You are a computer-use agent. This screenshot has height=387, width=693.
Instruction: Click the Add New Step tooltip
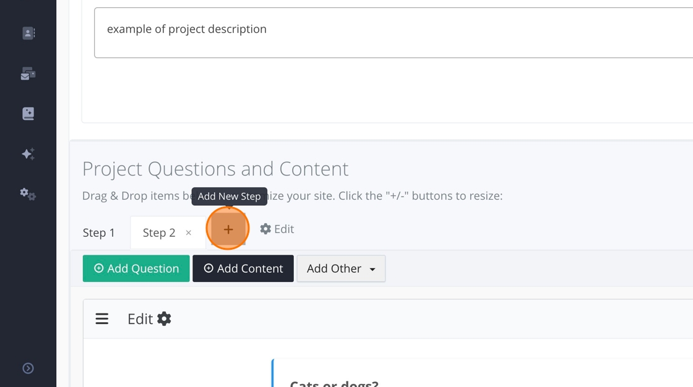coord(230,197)
